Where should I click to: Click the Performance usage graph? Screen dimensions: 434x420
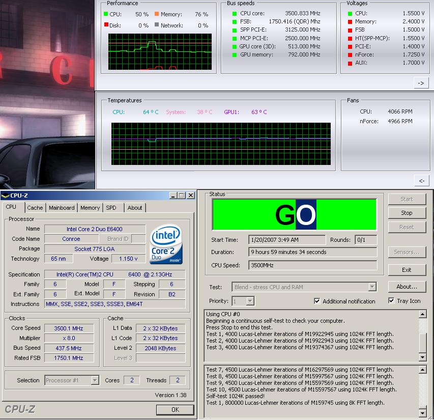[160, 52]
